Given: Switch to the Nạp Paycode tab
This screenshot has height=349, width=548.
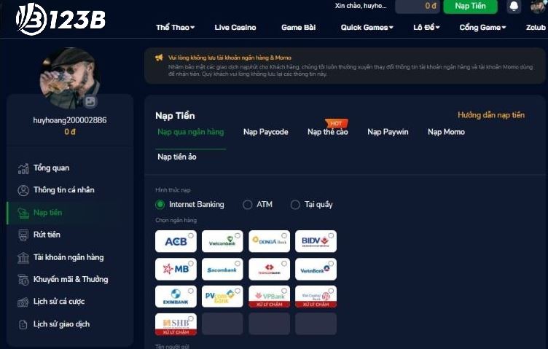Looking at the screenshot, I should pos(265,132).
